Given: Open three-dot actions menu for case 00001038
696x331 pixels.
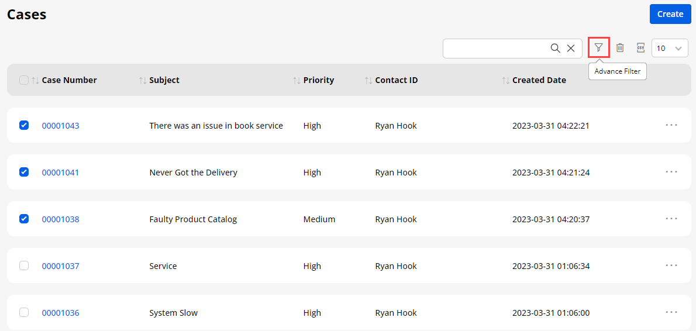Looking at the screenshot, I should [671, 219].
